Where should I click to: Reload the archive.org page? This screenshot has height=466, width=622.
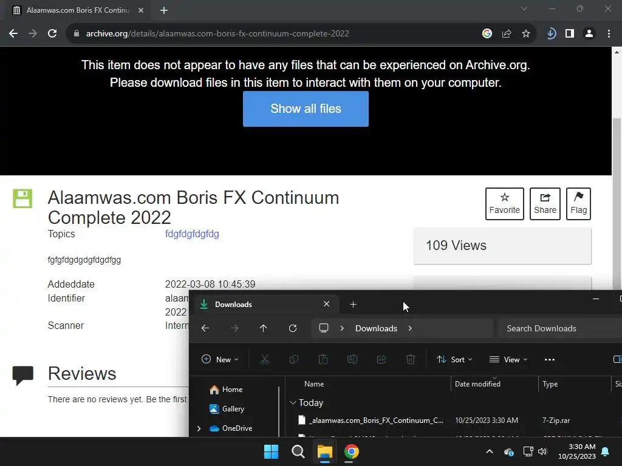coord(52,34)
